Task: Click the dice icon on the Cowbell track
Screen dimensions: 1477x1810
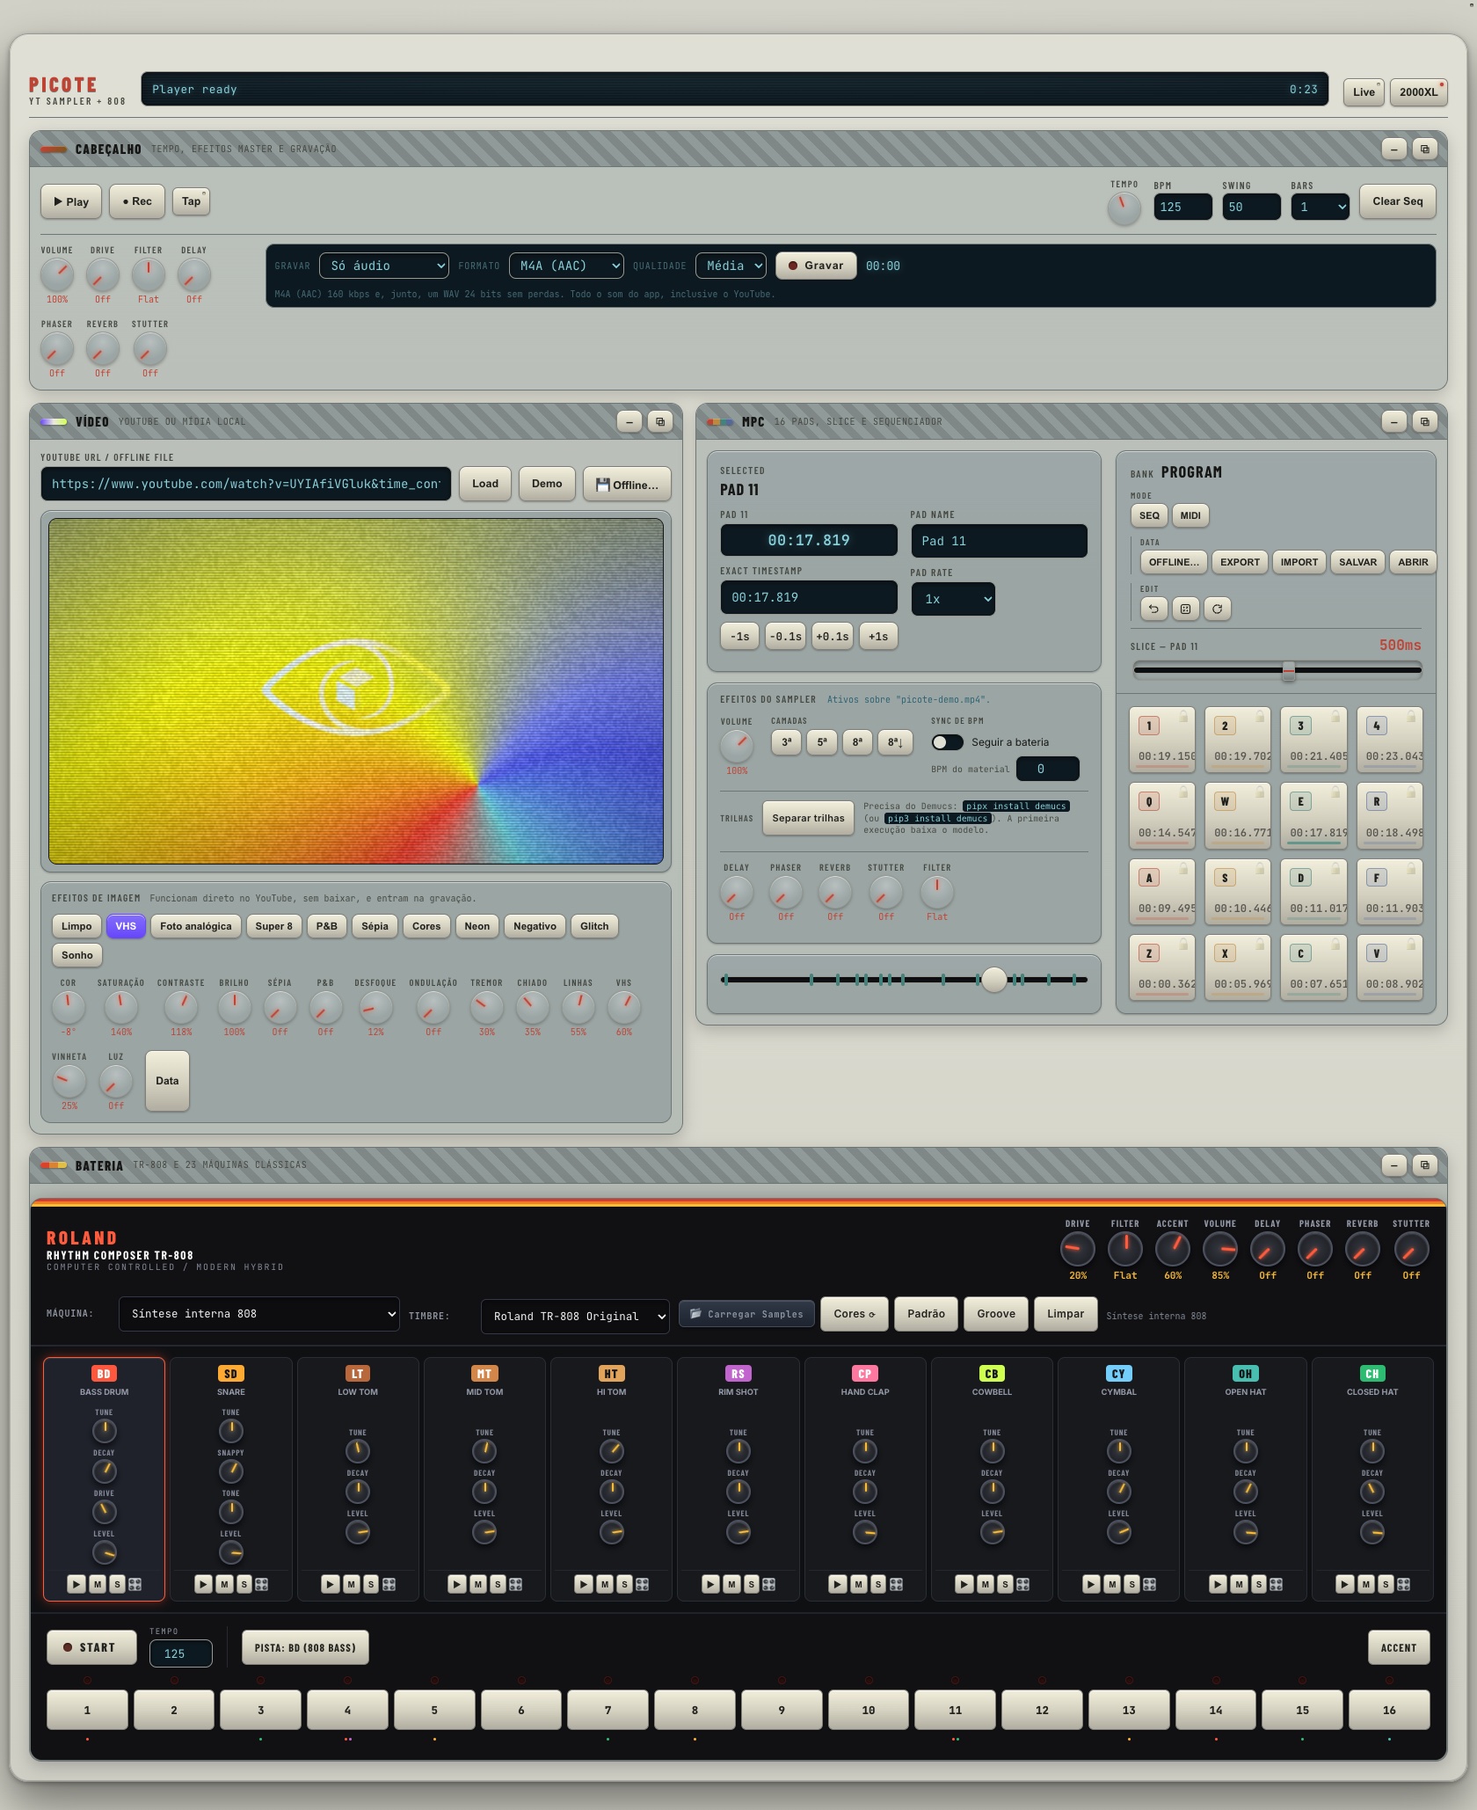Action: point(1023,1584)
